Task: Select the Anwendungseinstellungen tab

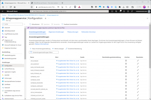Action: pos(37,32)
